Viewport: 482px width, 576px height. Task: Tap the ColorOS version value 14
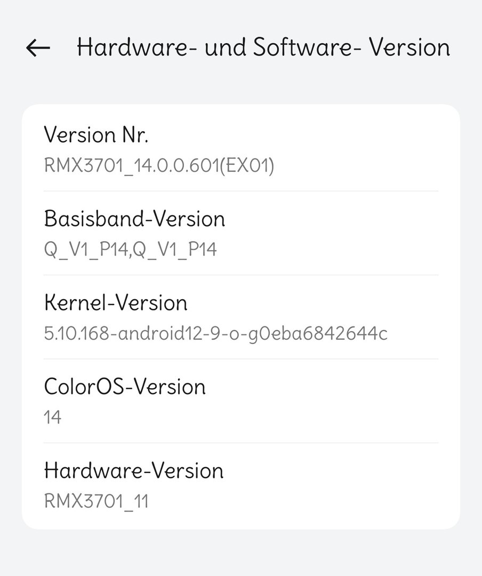coord(53,417)
